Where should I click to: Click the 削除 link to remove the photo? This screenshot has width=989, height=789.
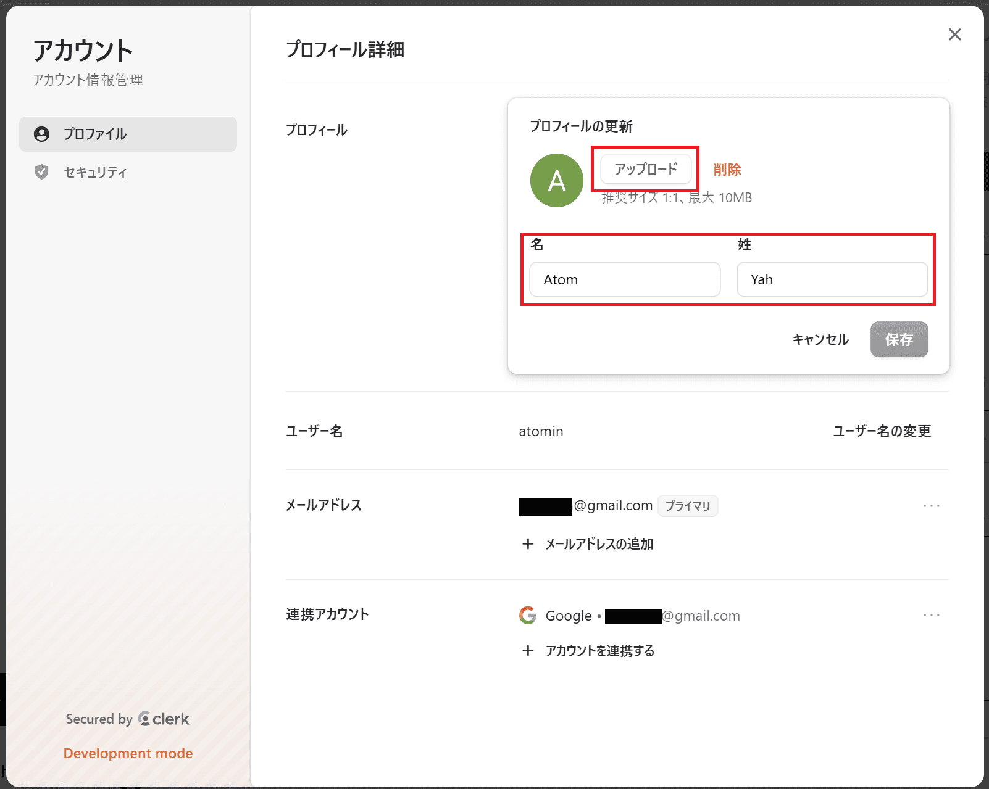(727, 169)
